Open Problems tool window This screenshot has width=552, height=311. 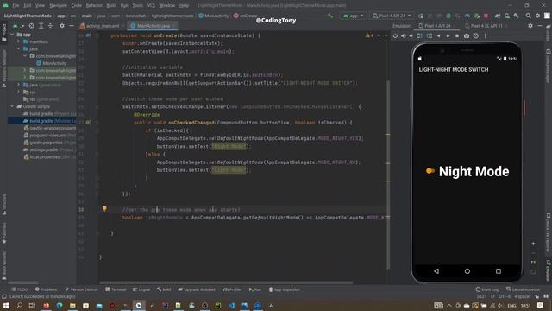[x=46, y=289]
